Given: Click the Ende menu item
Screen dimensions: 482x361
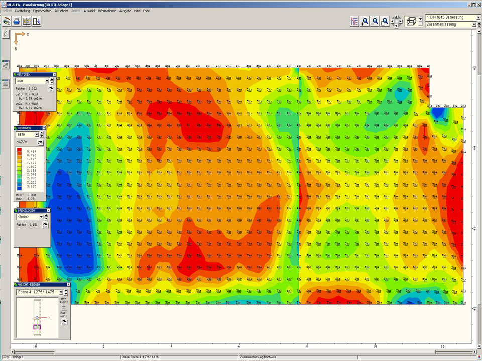Looking at the screenshot, I should click(146, 11).
